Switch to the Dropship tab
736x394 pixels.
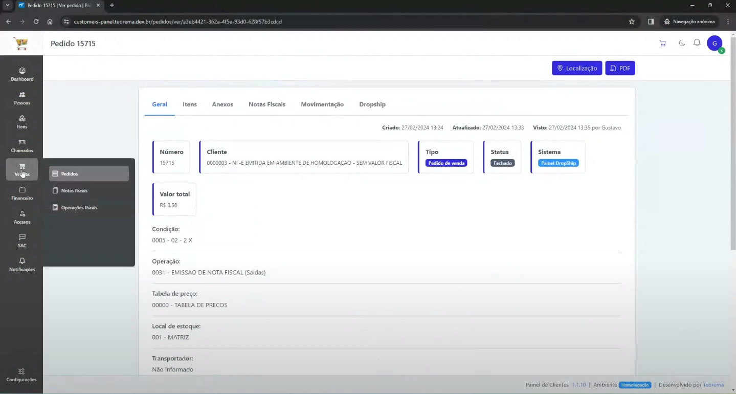(372, 104)
